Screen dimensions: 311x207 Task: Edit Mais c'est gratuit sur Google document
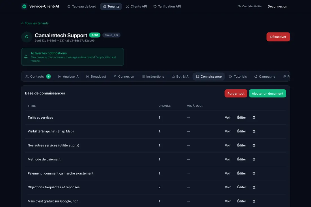coord(241,201)
